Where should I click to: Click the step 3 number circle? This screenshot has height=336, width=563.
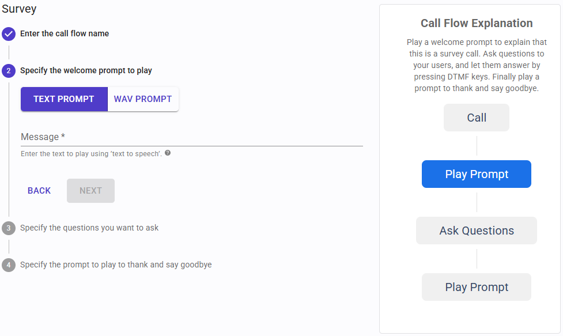click(x=9, y=228)
